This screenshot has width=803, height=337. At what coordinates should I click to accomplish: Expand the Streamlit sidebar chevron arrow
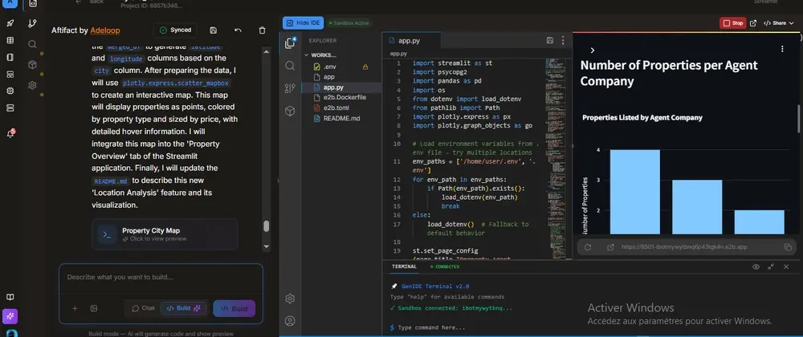[x=592, y=50]
